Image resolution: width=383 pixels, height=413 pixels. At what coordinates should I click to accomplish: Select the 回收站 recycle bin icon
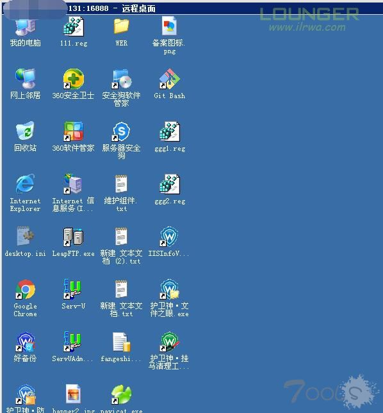25,131
